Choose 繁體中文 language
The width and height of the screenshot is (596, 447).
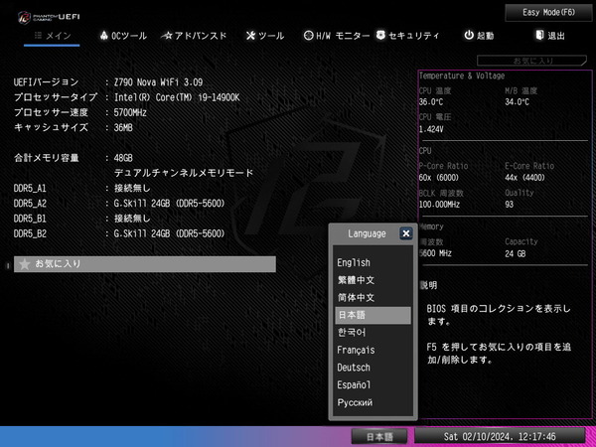[x=372, y=280]
